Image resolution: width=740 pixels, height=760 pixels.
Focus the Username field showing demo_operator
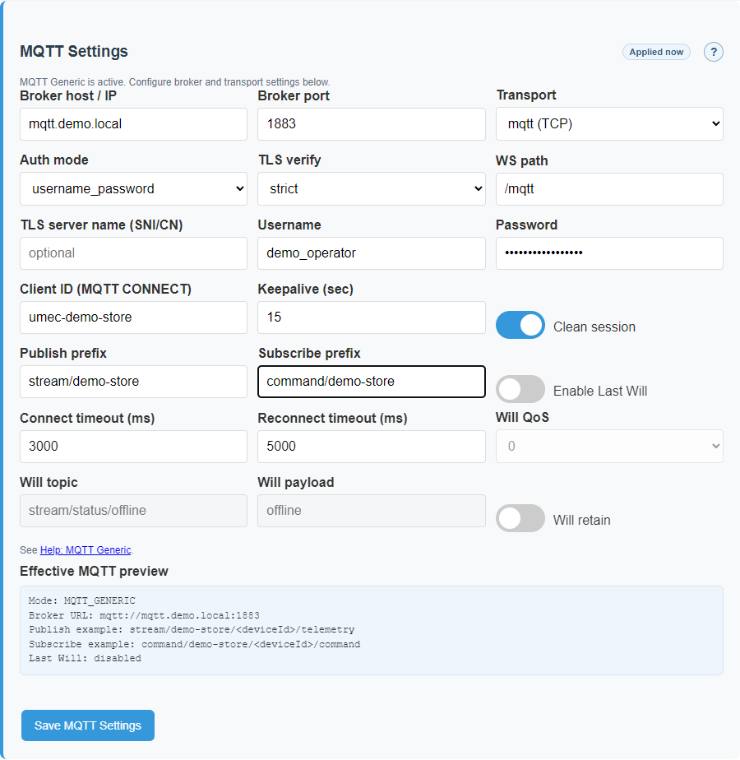click(x=371, y=253)
